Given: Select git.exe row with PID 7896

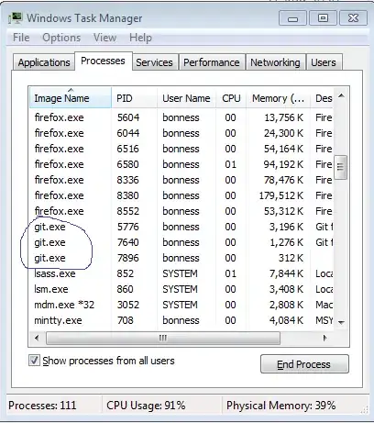Looking at the screenshot, I should tap(181, 258).
